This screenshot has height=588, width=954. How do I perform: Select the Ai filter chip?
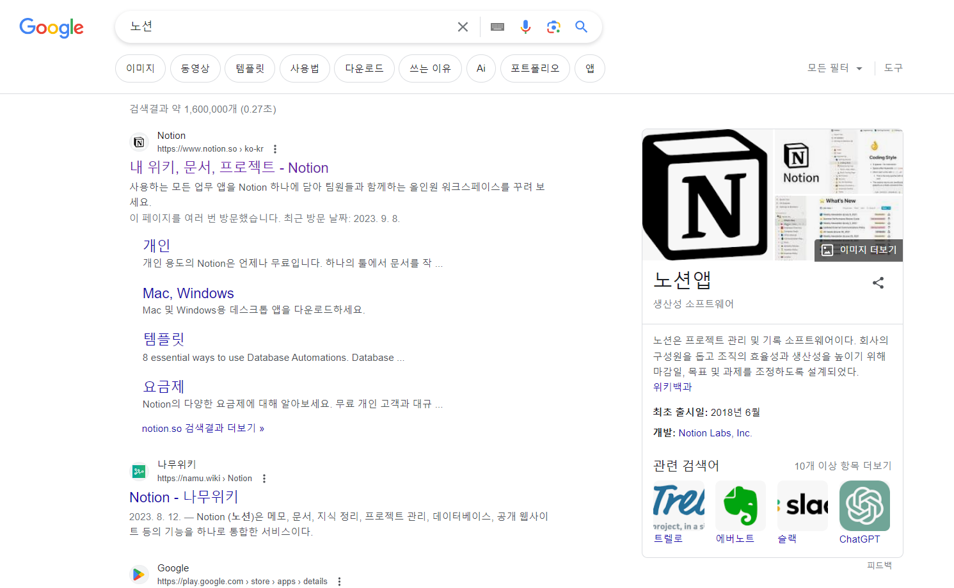(481, 68)
